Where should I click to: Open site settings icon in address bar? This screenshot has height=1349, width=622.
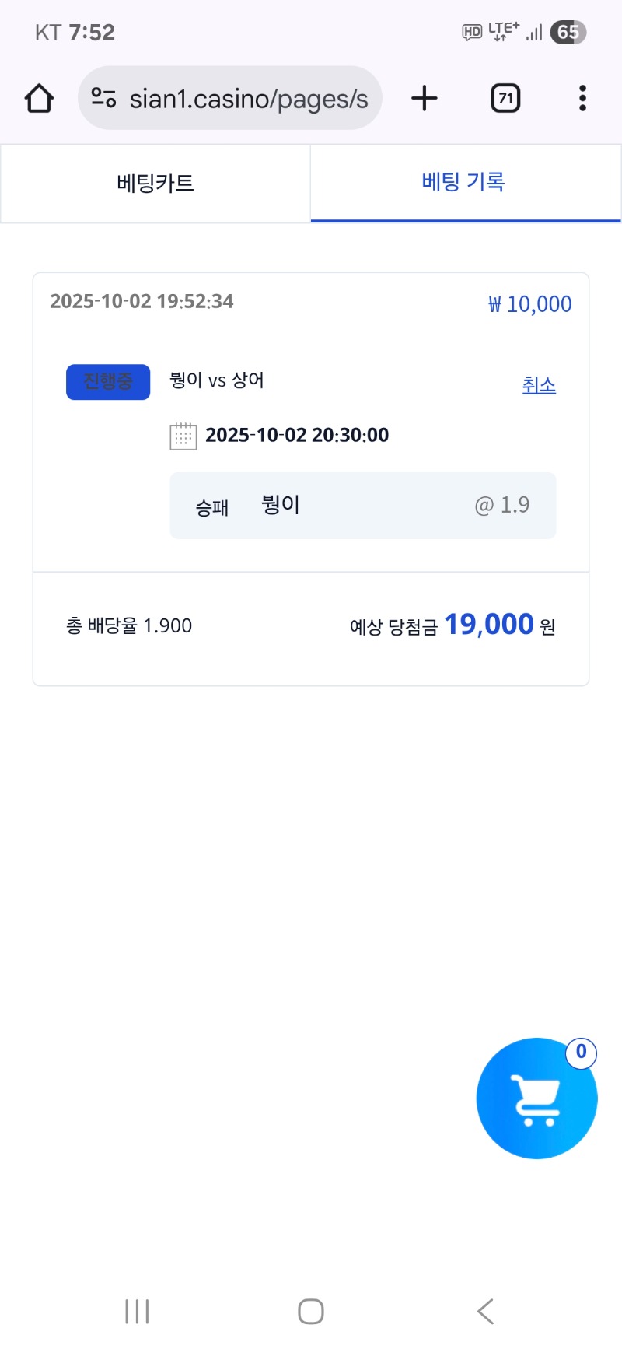point(103,98)
